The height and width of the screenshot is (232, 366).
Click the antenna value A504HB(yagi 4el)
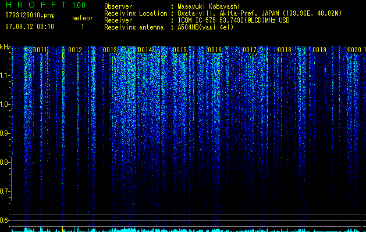[205, 27]
